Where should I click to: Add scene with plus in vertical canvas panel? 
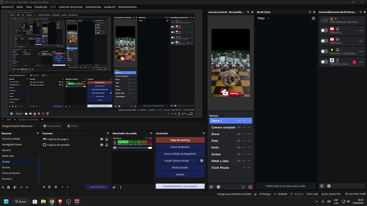point(211,187)
